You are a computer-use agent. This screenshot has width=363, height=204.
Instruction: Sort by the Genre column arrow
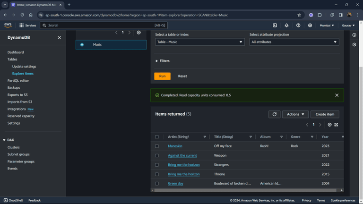coord(312,137)
